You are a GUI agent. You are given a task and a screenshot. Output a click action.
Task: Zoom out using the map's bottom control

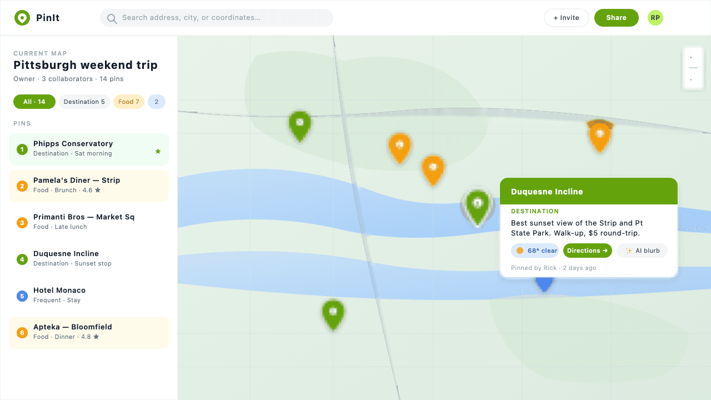(693, 79)
